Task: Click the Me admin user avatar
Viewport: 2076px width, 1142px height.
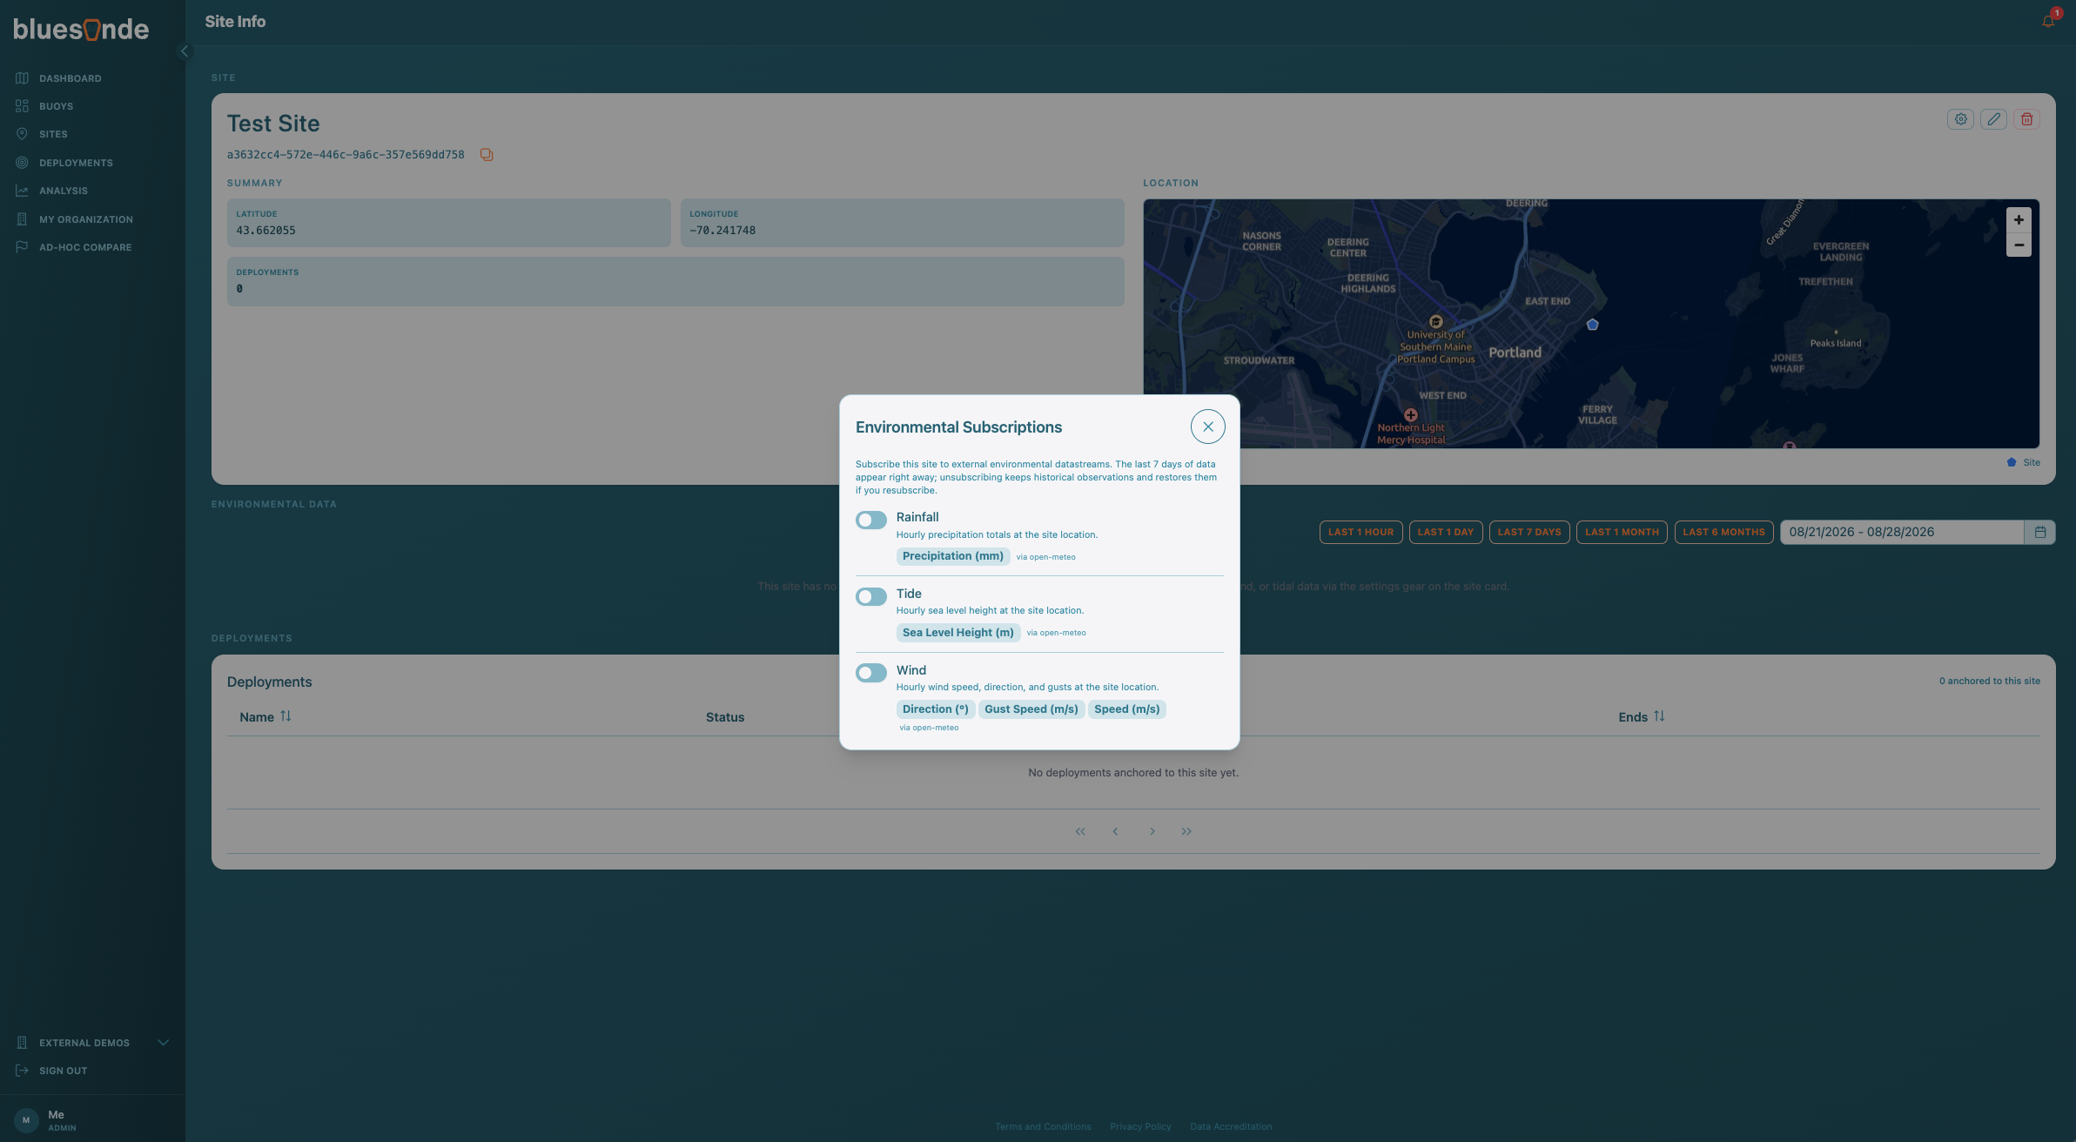Action: pos(26,1120)
